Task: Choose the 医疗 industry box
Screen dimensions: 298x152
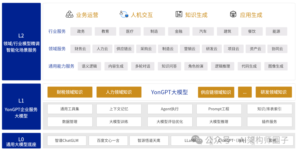Action: [x=130, y=31]
